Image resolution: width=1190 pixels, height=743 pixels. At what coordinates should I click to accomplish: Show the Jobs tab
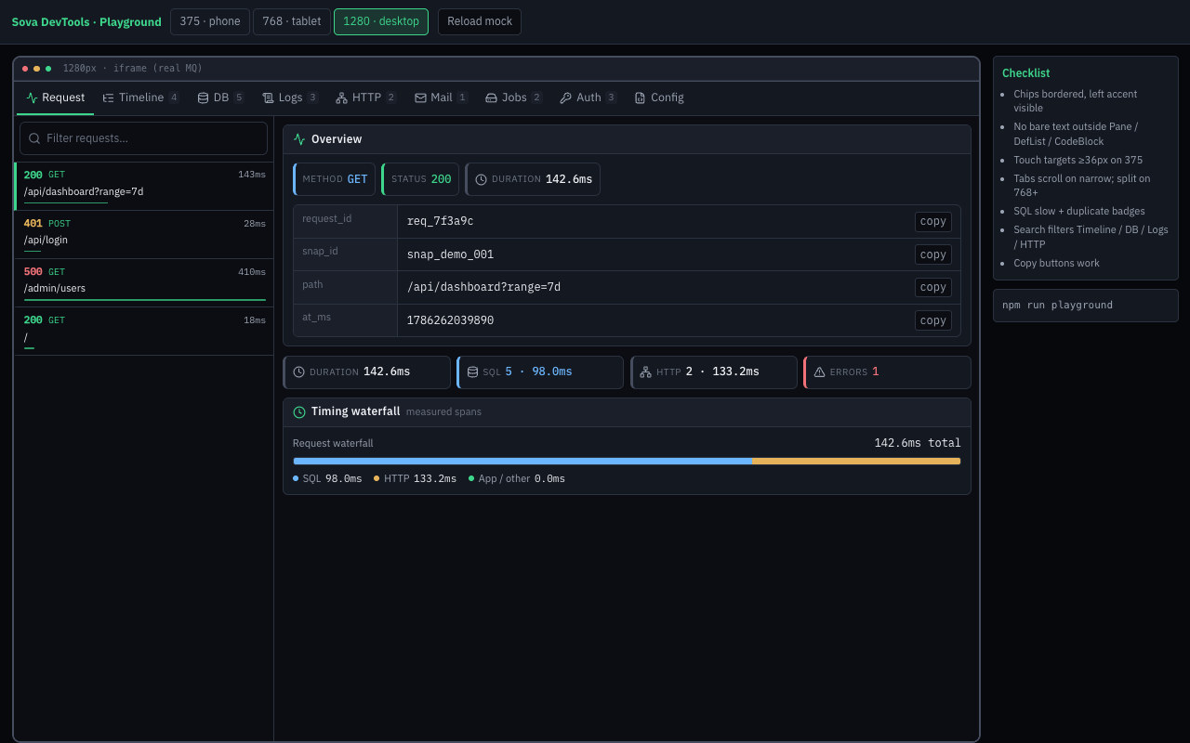[x=514, y=98]
